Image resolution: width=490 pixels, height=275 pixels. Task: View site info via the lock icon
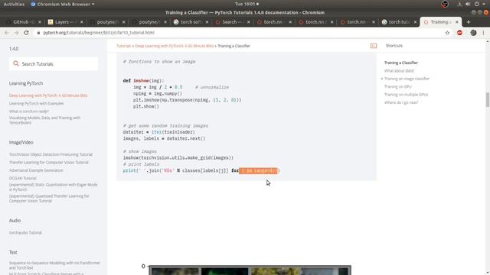pyautogui.click(x=38, y=33)
